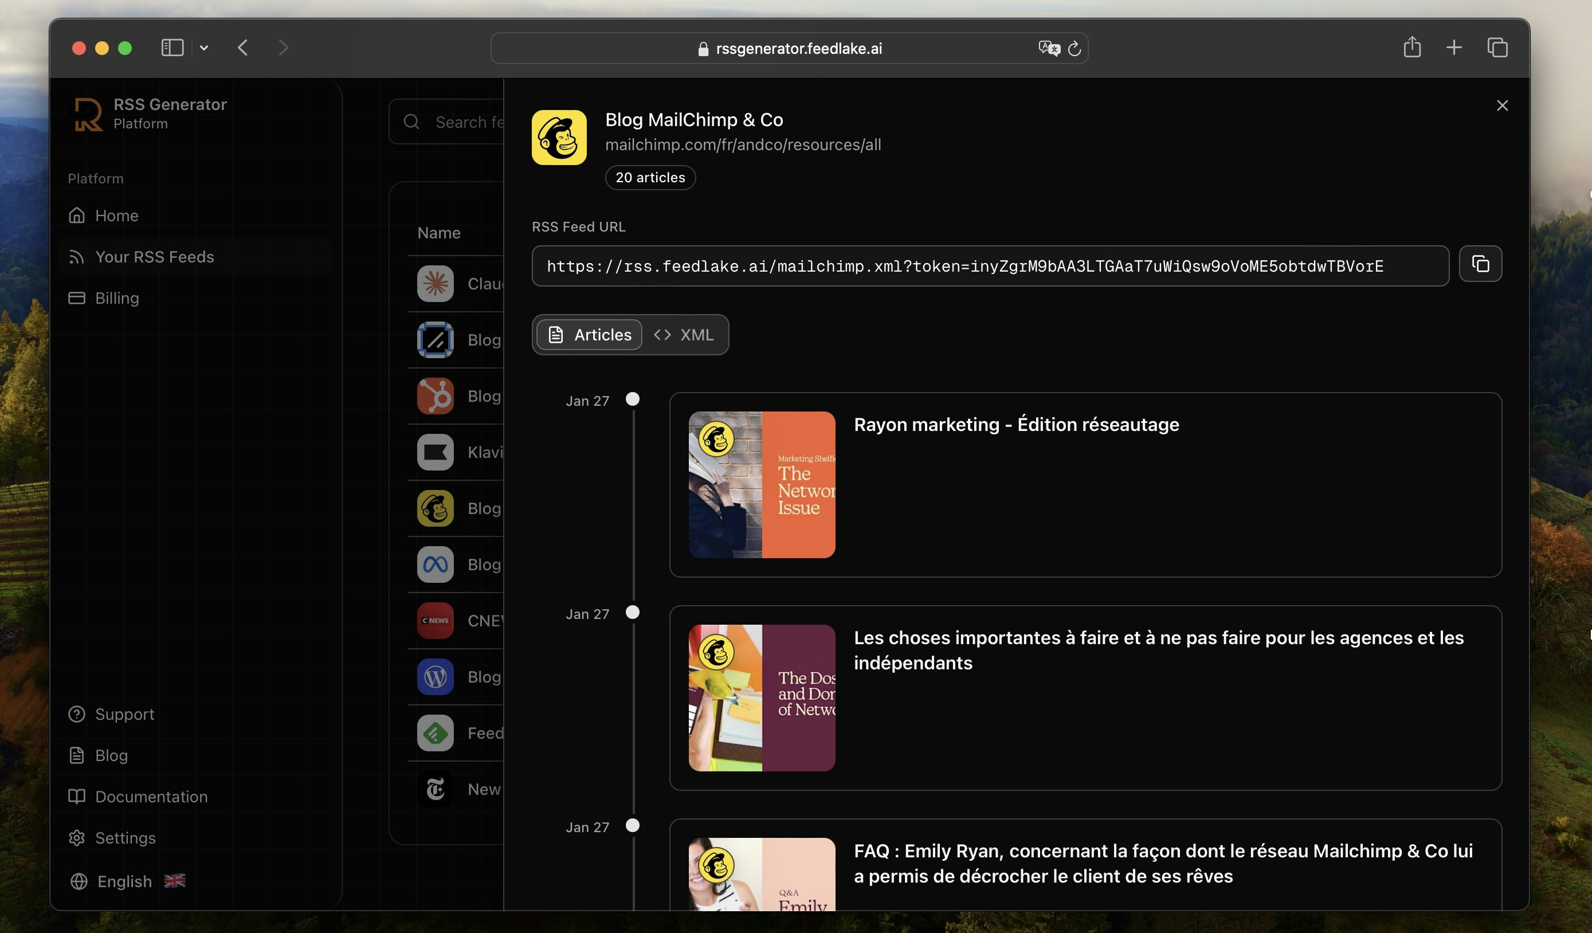
Task: Click the first Jan 27 timeline dot
Action: (632, 399)
